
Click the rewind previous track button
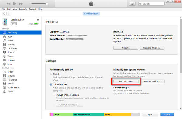click(8, 4)
